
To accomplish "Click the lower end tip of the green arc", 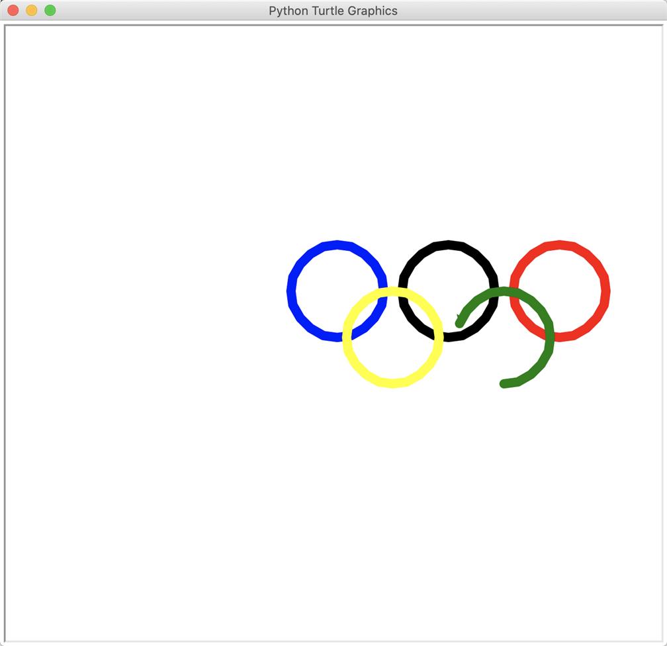I will (504, 383).
